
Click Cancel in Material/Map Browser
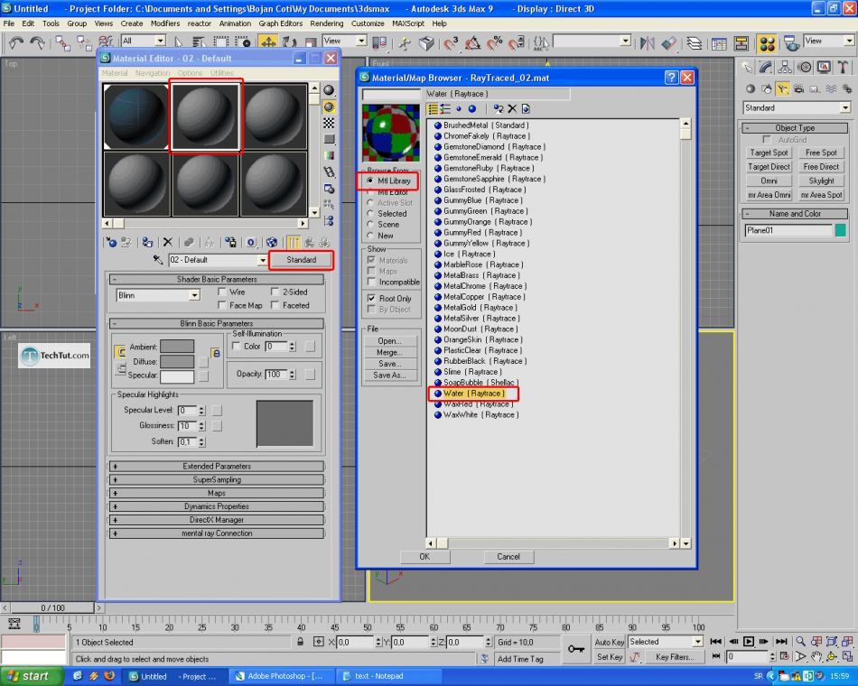tap(508, 557)
